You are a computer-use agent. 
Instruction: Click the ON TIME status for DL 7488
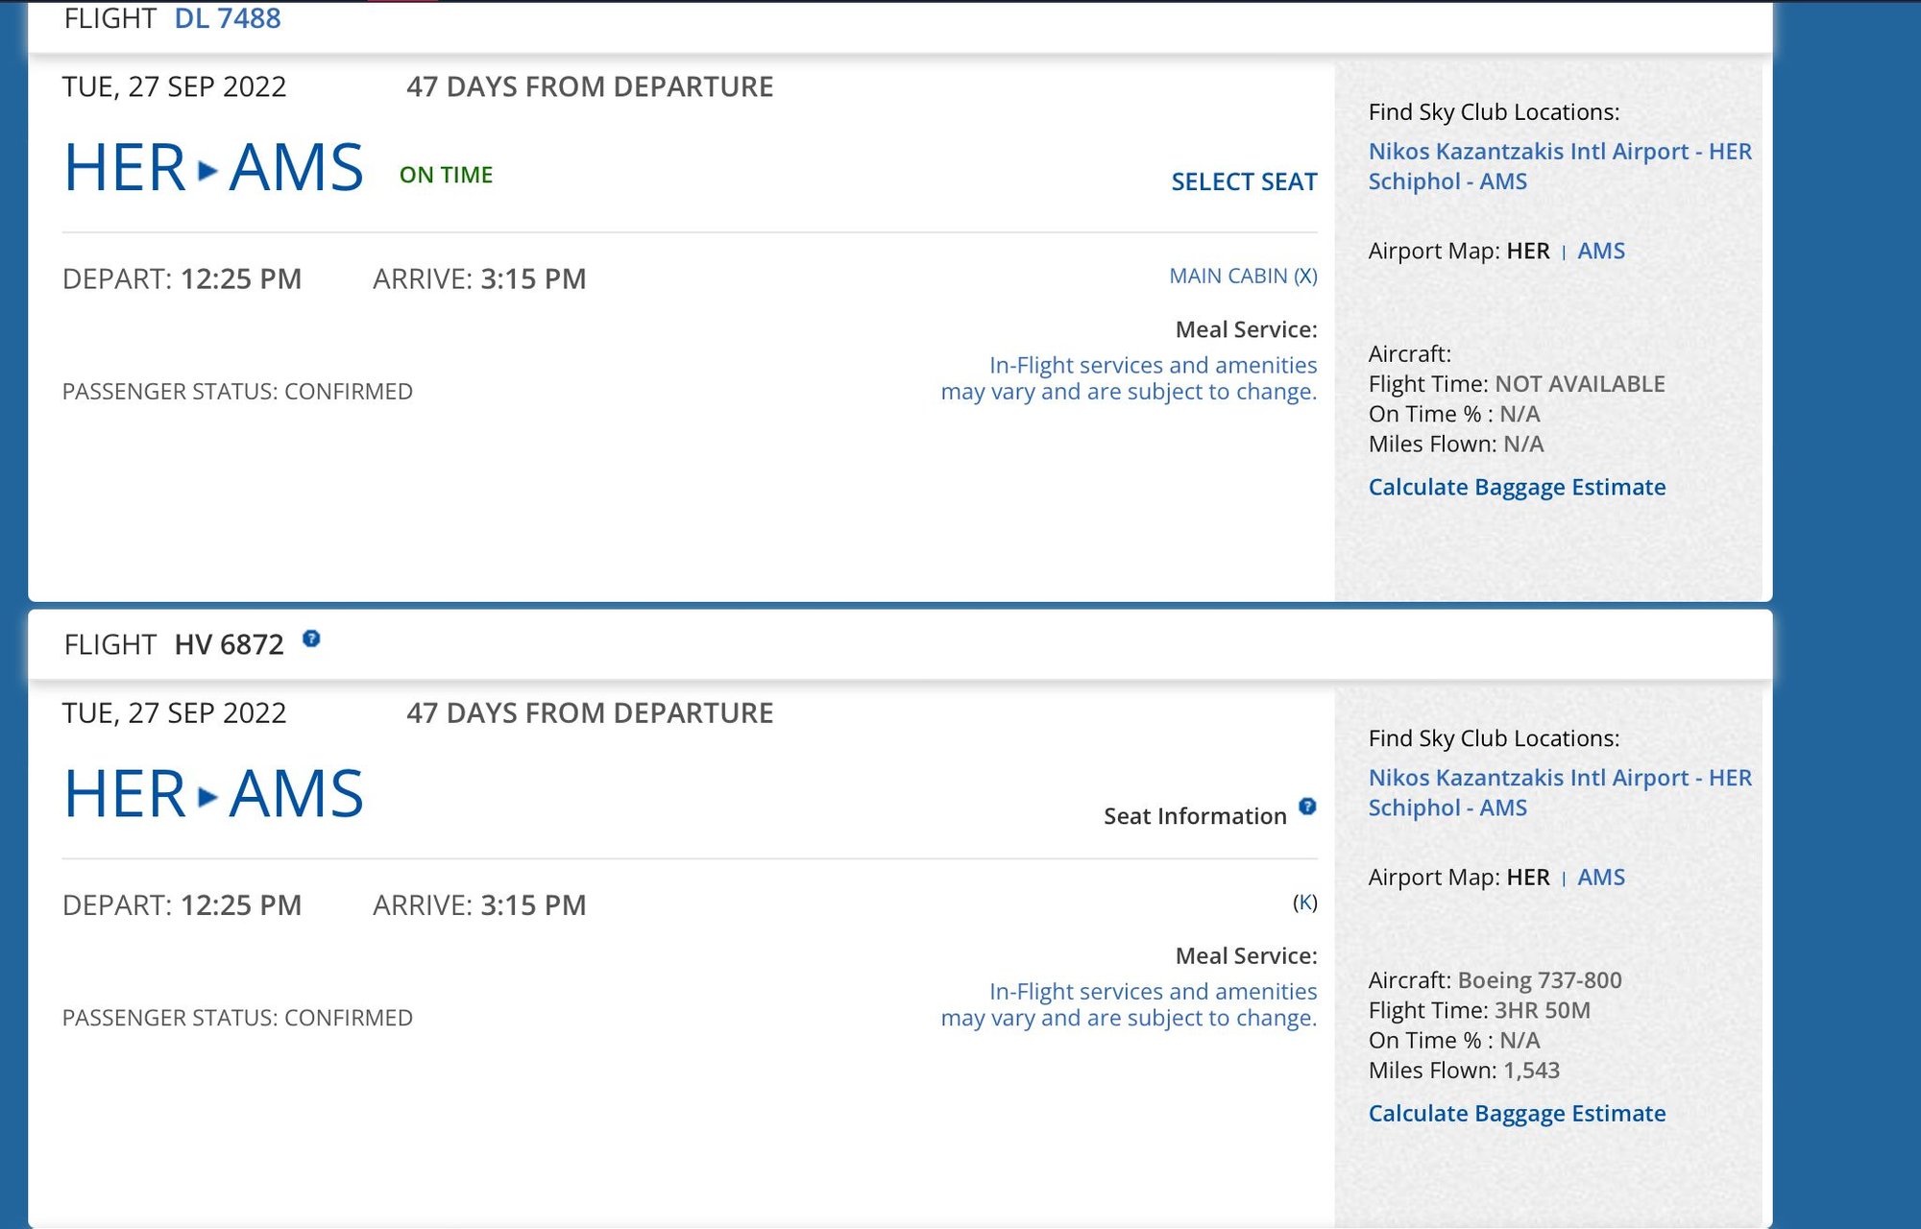coord(446,175)
